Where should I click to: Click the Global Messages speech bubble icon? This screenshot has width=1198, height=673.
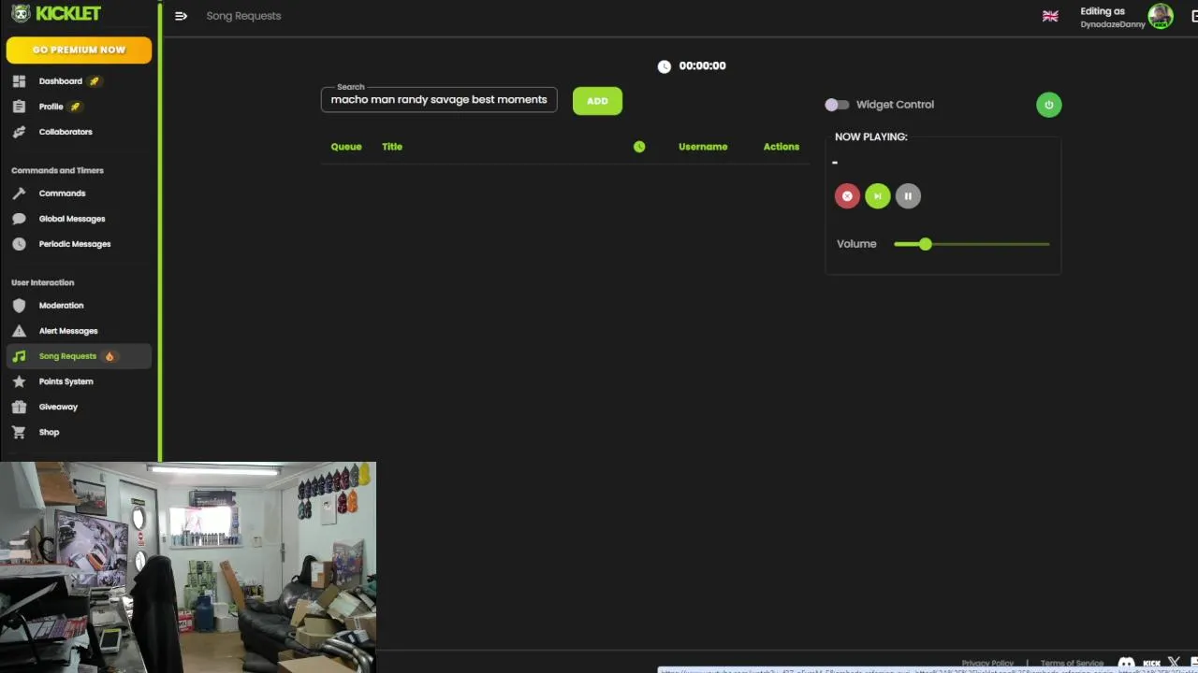pos(19,219)
